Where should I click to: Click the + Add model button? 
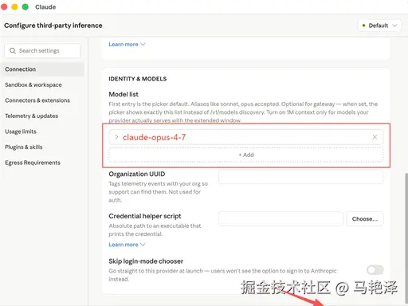246,155
